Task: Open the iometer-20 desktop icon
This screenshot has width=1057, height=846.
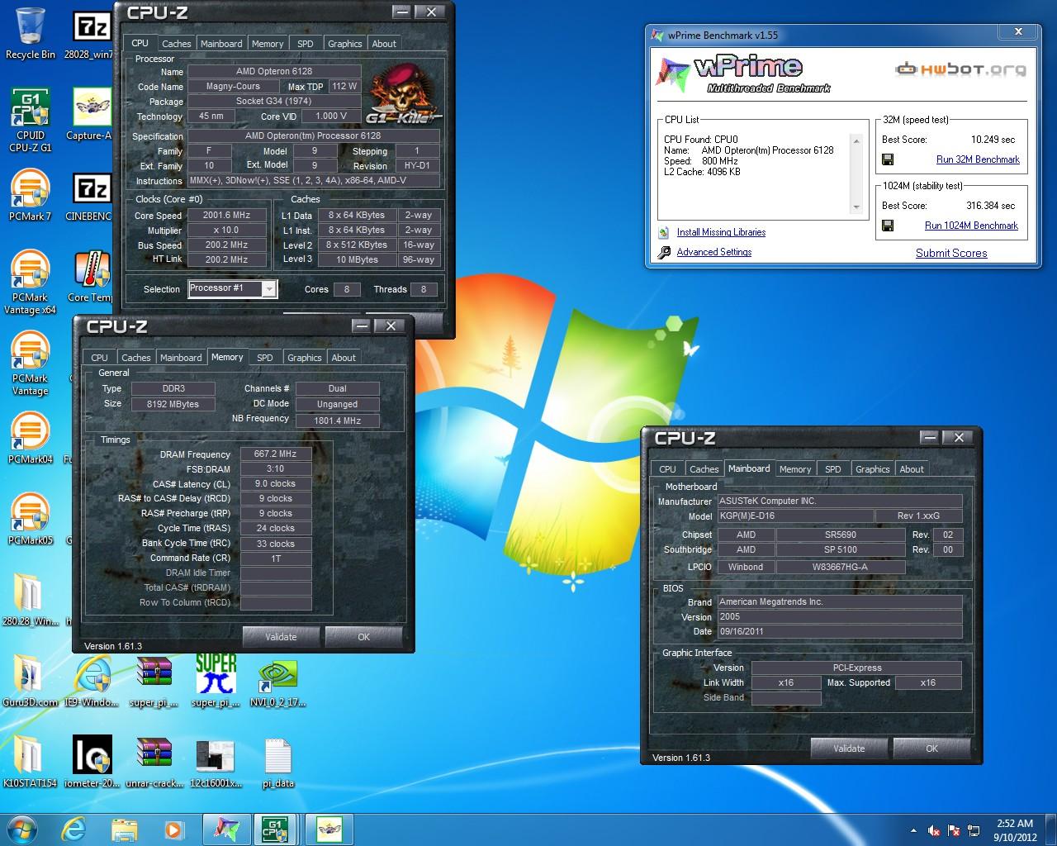Action: (x=92, y=762)
